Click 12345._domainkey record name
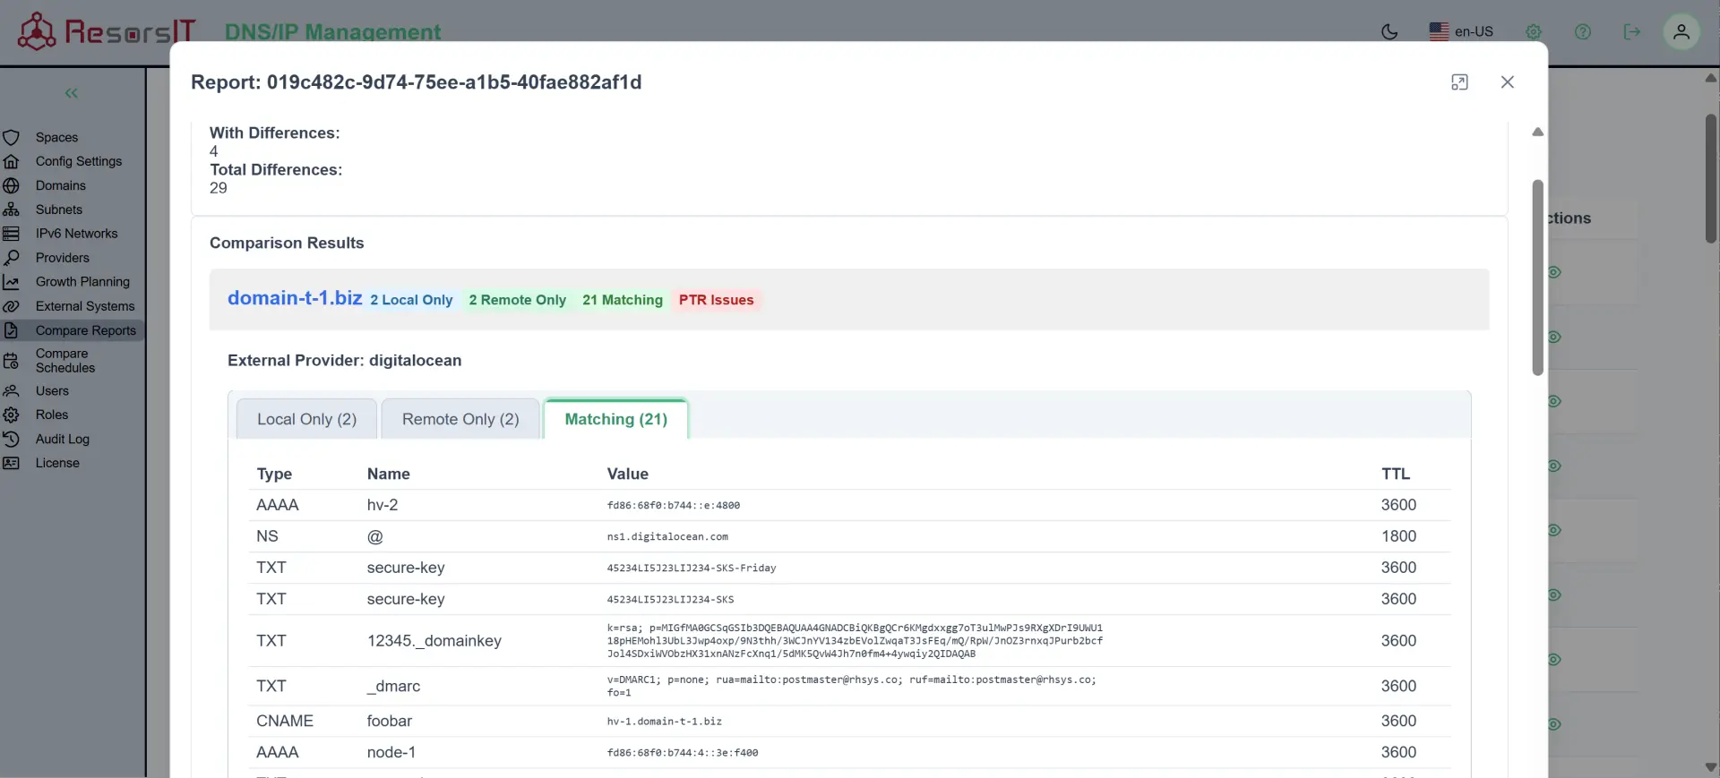Viewport: 1720px width, 778px height. click(x=434, y=641)
